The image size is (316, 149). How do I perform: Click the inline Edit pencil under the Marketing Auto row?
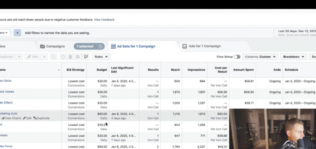[x=27, y=118]
